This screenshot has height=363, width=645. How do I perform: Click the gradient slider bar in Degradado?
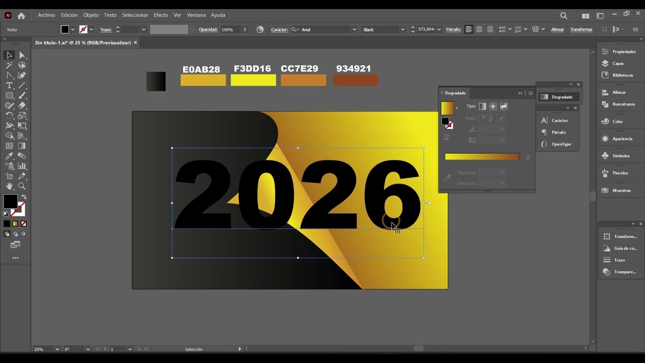tap(482, 157)
